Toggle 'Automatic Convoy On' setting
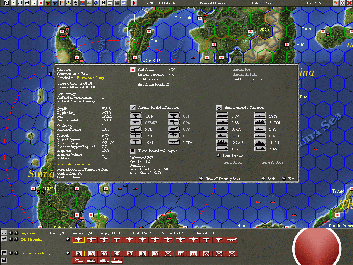Image resolution: width=353 pixels, height=265 pixels. click(x=73, y=164)
